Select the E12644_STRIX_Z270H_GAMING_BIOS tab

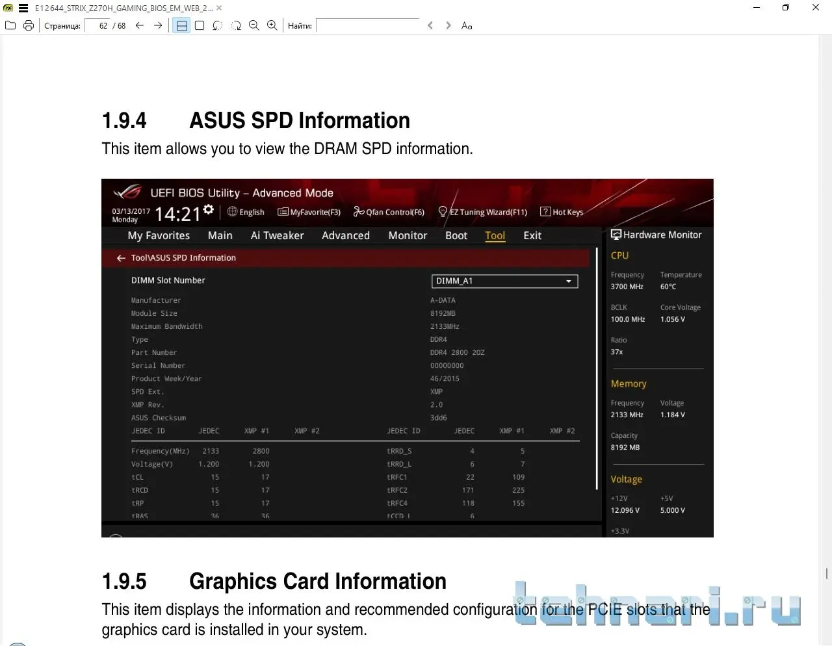point(124,8)
